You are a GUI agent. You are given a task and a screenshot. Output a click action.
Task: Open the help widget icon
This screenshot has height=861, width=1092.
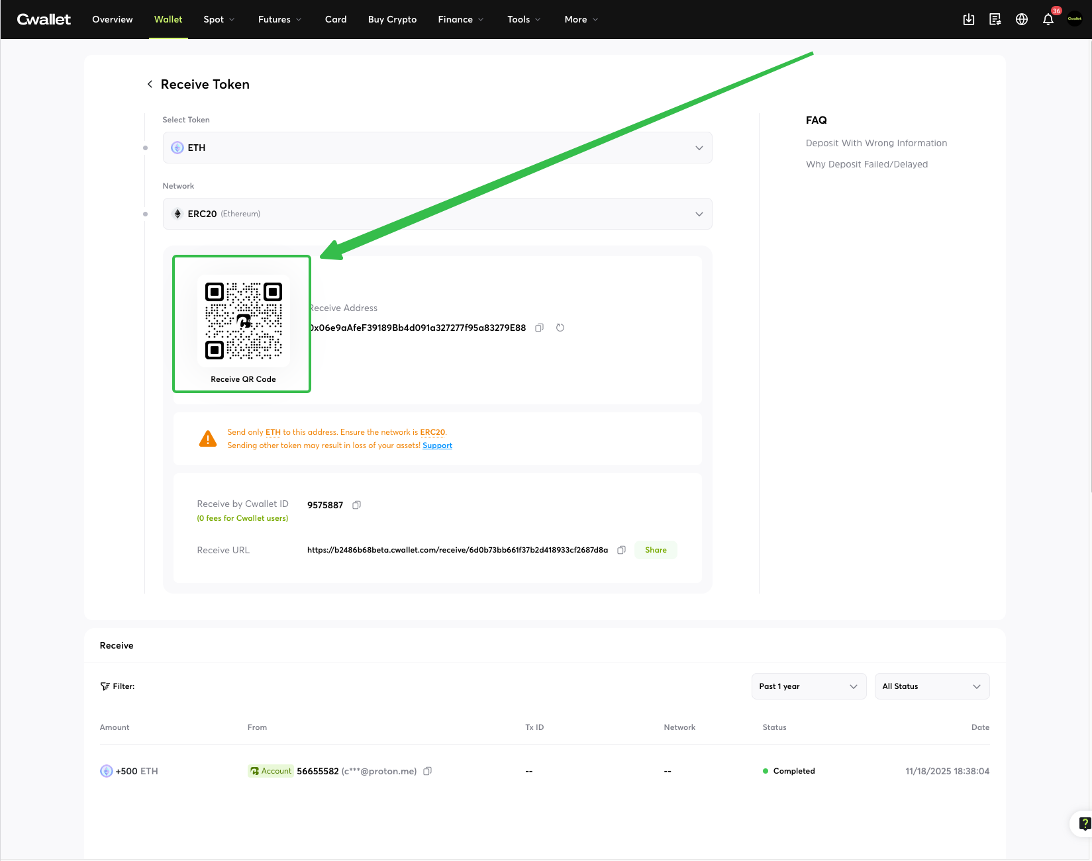[1084, 823]
